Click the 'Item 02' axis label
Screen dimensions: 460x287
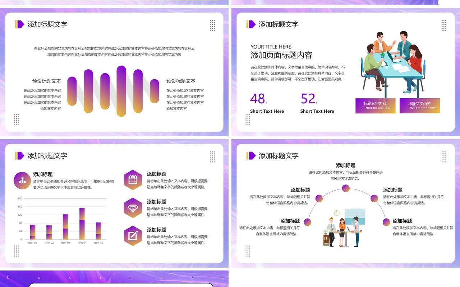[x=49, y=243]
